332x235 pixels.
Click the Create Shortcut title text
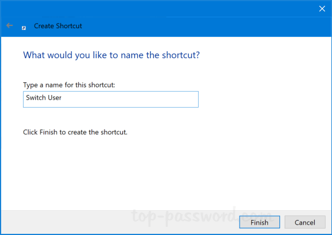(58, 26)
